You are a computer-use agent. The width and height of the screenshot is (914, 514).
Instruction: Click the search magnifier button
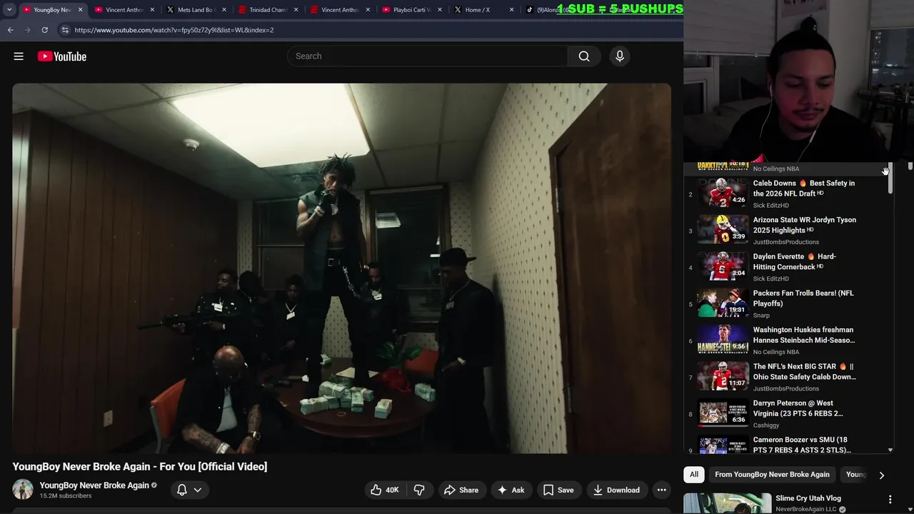(x=584, y=56)
